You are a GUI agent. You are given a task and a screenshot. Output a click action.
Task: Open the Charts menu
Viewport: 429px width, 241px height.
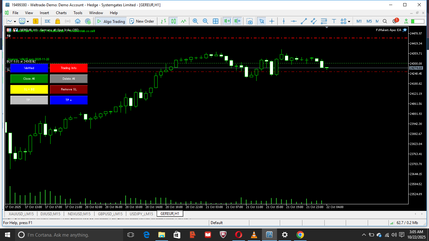pyautogui.click(x=61, y=13)
